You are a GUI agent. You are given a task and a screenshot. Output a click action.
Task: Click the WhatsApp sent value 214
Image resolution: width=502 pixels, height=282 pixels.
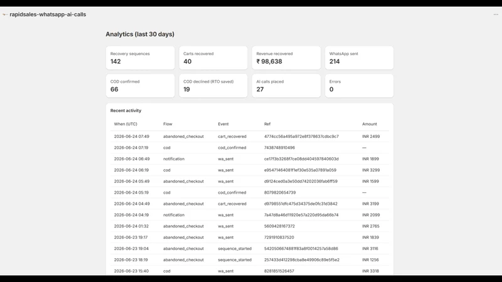pyautogui.click(x=334, y=61)
